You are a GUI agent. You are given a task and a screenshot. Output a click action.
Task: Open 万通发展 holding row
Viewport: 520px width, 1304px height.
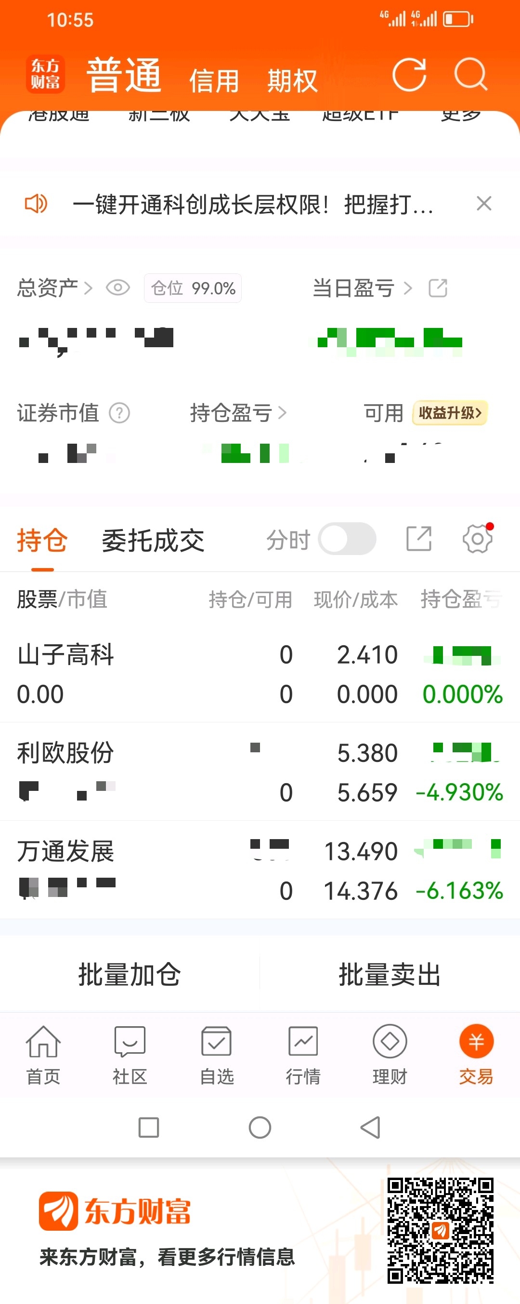pyautogui.click(x=260, y=870)
